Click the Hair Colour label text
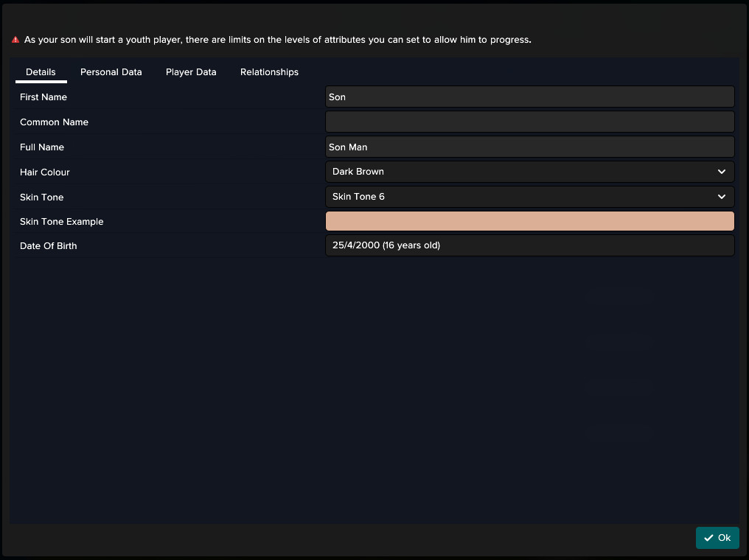Screen dimensions: 749x560 click(45, 172)
